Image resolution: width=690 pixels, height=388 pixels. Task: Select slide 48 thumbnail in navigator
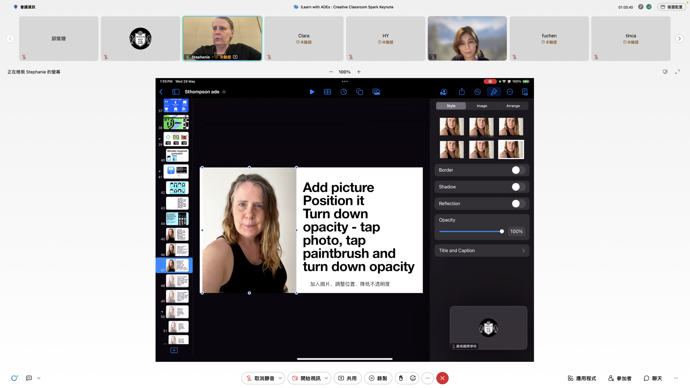pyautogui.click(x=177, y=281)
